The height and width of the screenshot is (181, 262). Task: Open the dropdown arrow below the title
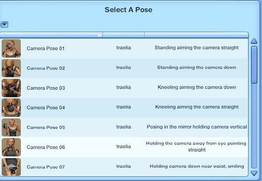4,24
